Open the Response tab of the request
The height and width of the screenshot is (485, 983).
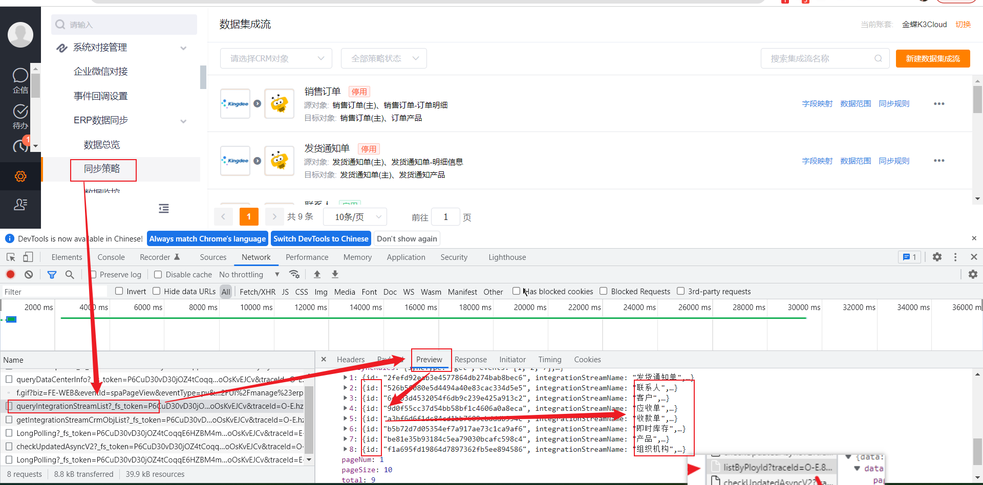tap(471, 360)
